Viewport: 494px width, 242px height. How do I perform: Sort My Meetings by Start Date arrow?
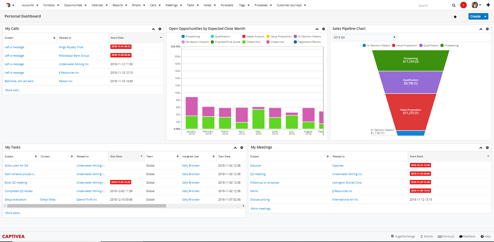[x=488, y=156]
